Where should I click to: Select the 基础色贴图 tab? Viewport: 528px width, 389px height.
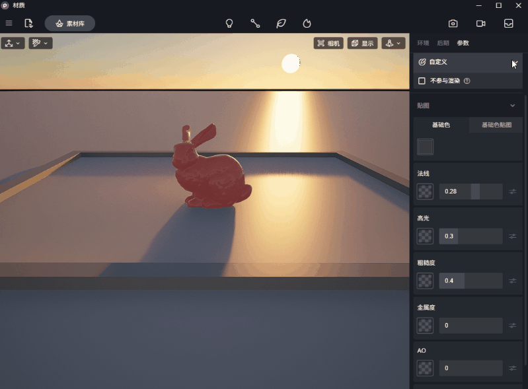point(496,125)
